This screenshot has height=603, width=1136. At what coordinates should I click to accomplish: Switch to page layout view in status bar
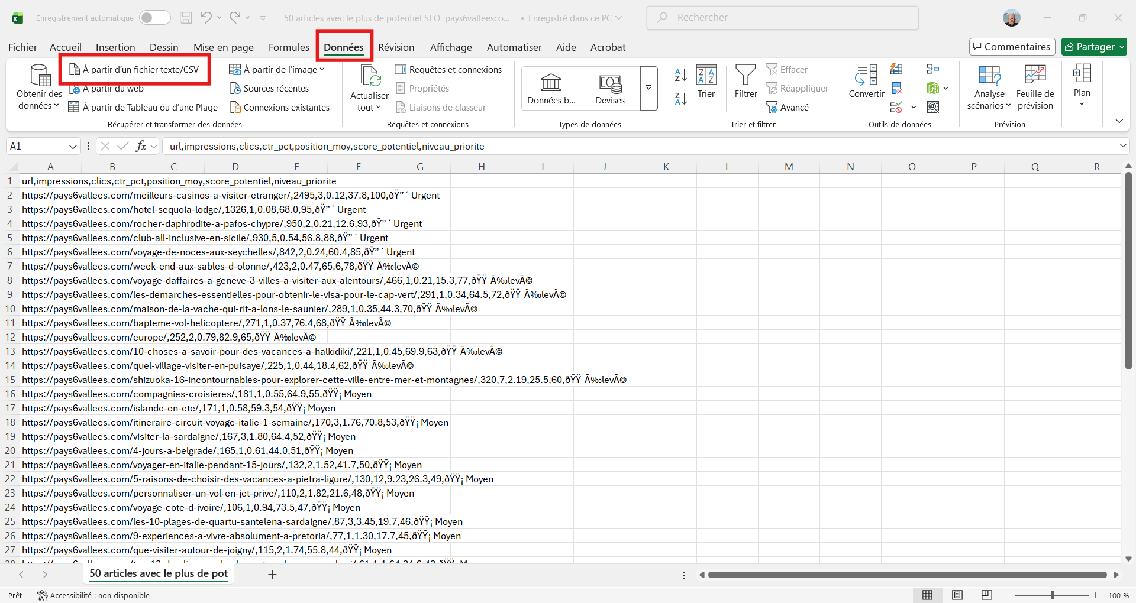tap(957, 595)
